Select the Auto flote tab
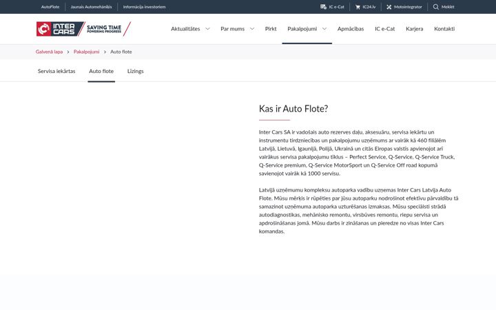This screenshot has width=496, height=310. tap(101, 71)
